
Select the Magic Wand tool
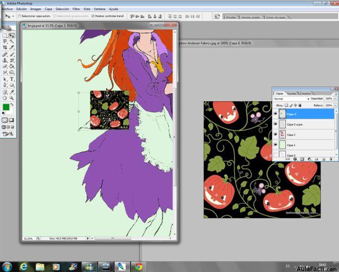coord(12,42)
